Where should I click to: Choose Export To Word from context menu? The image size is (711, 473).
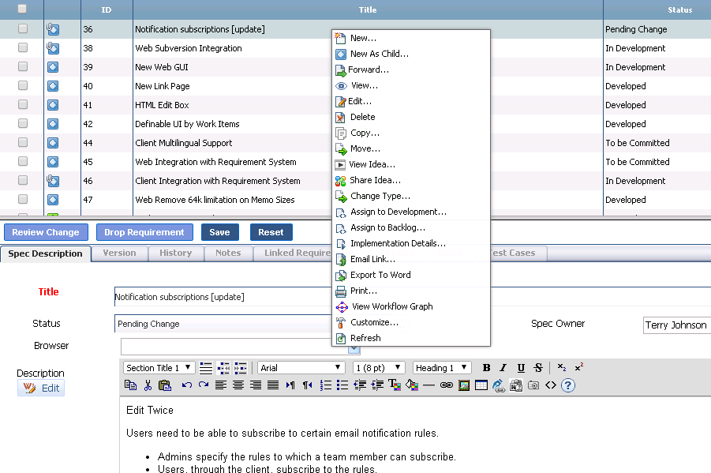(380, 275)
